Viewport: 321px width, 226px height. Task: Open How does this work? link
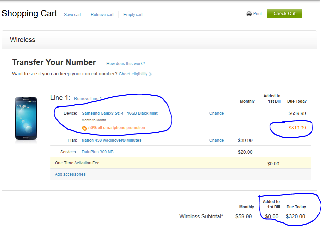pyautogui.click(x=125, y=64)
